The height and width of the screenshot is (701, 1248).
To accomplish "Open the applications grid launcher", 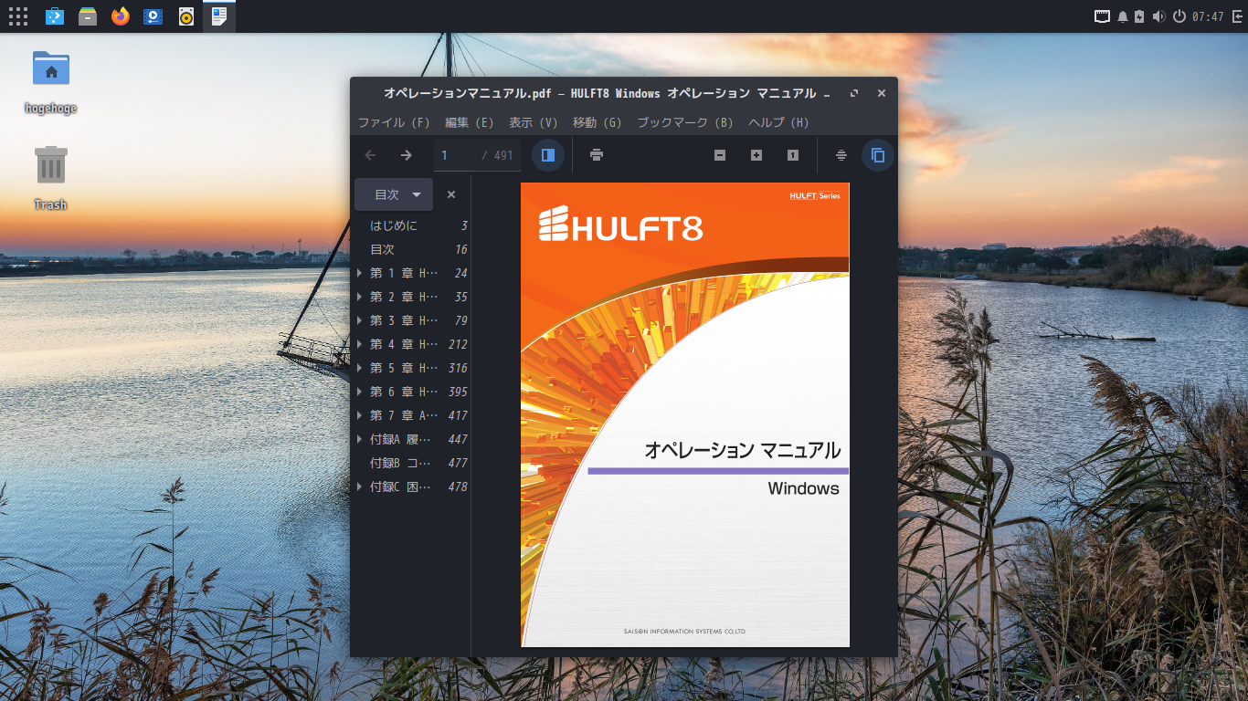I will click(x=18, y=16).
